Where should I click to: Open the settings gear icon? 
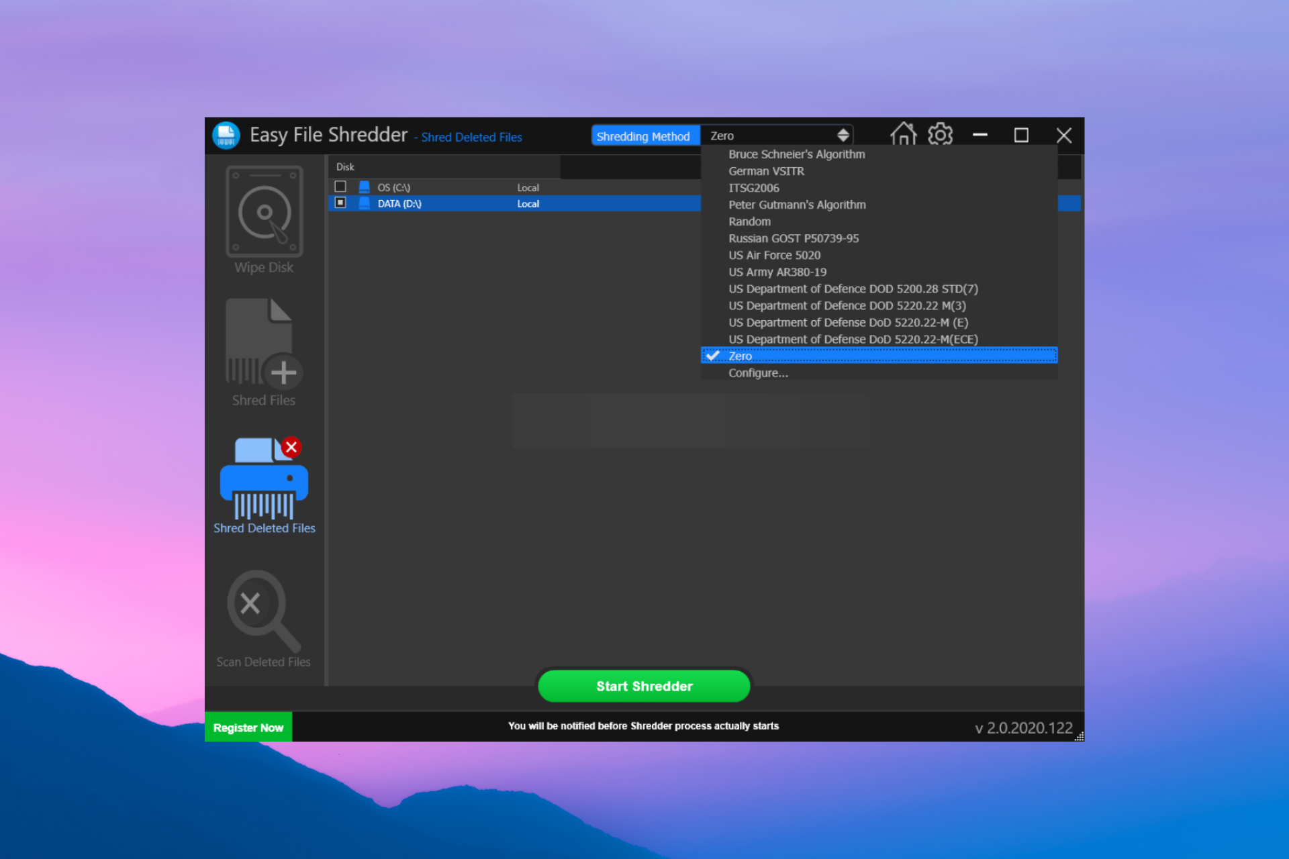[940, 134]
